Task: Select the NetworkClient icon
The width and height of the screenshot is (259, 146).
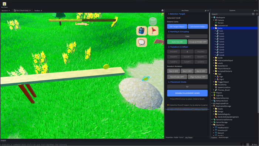Action: [214, 101]
